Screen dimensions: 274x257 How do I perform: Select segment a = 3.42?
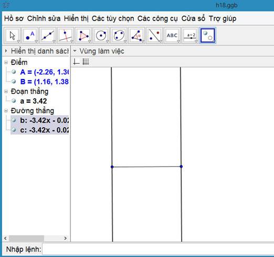[34, 101]
